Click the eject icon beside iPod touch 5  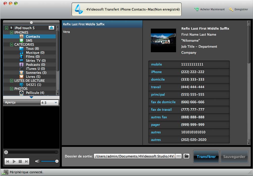click(x=51, y=28)
